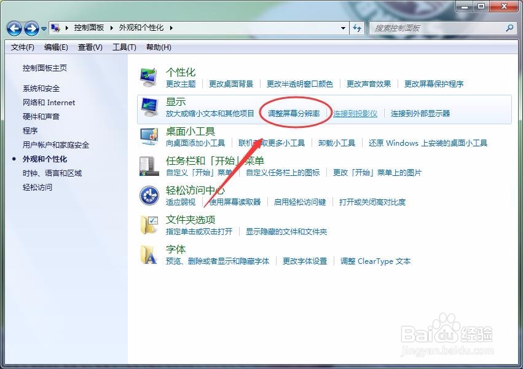Open the 桌面小工具 heading link
This screenshot has height=369, width=523.
point(191,131)
